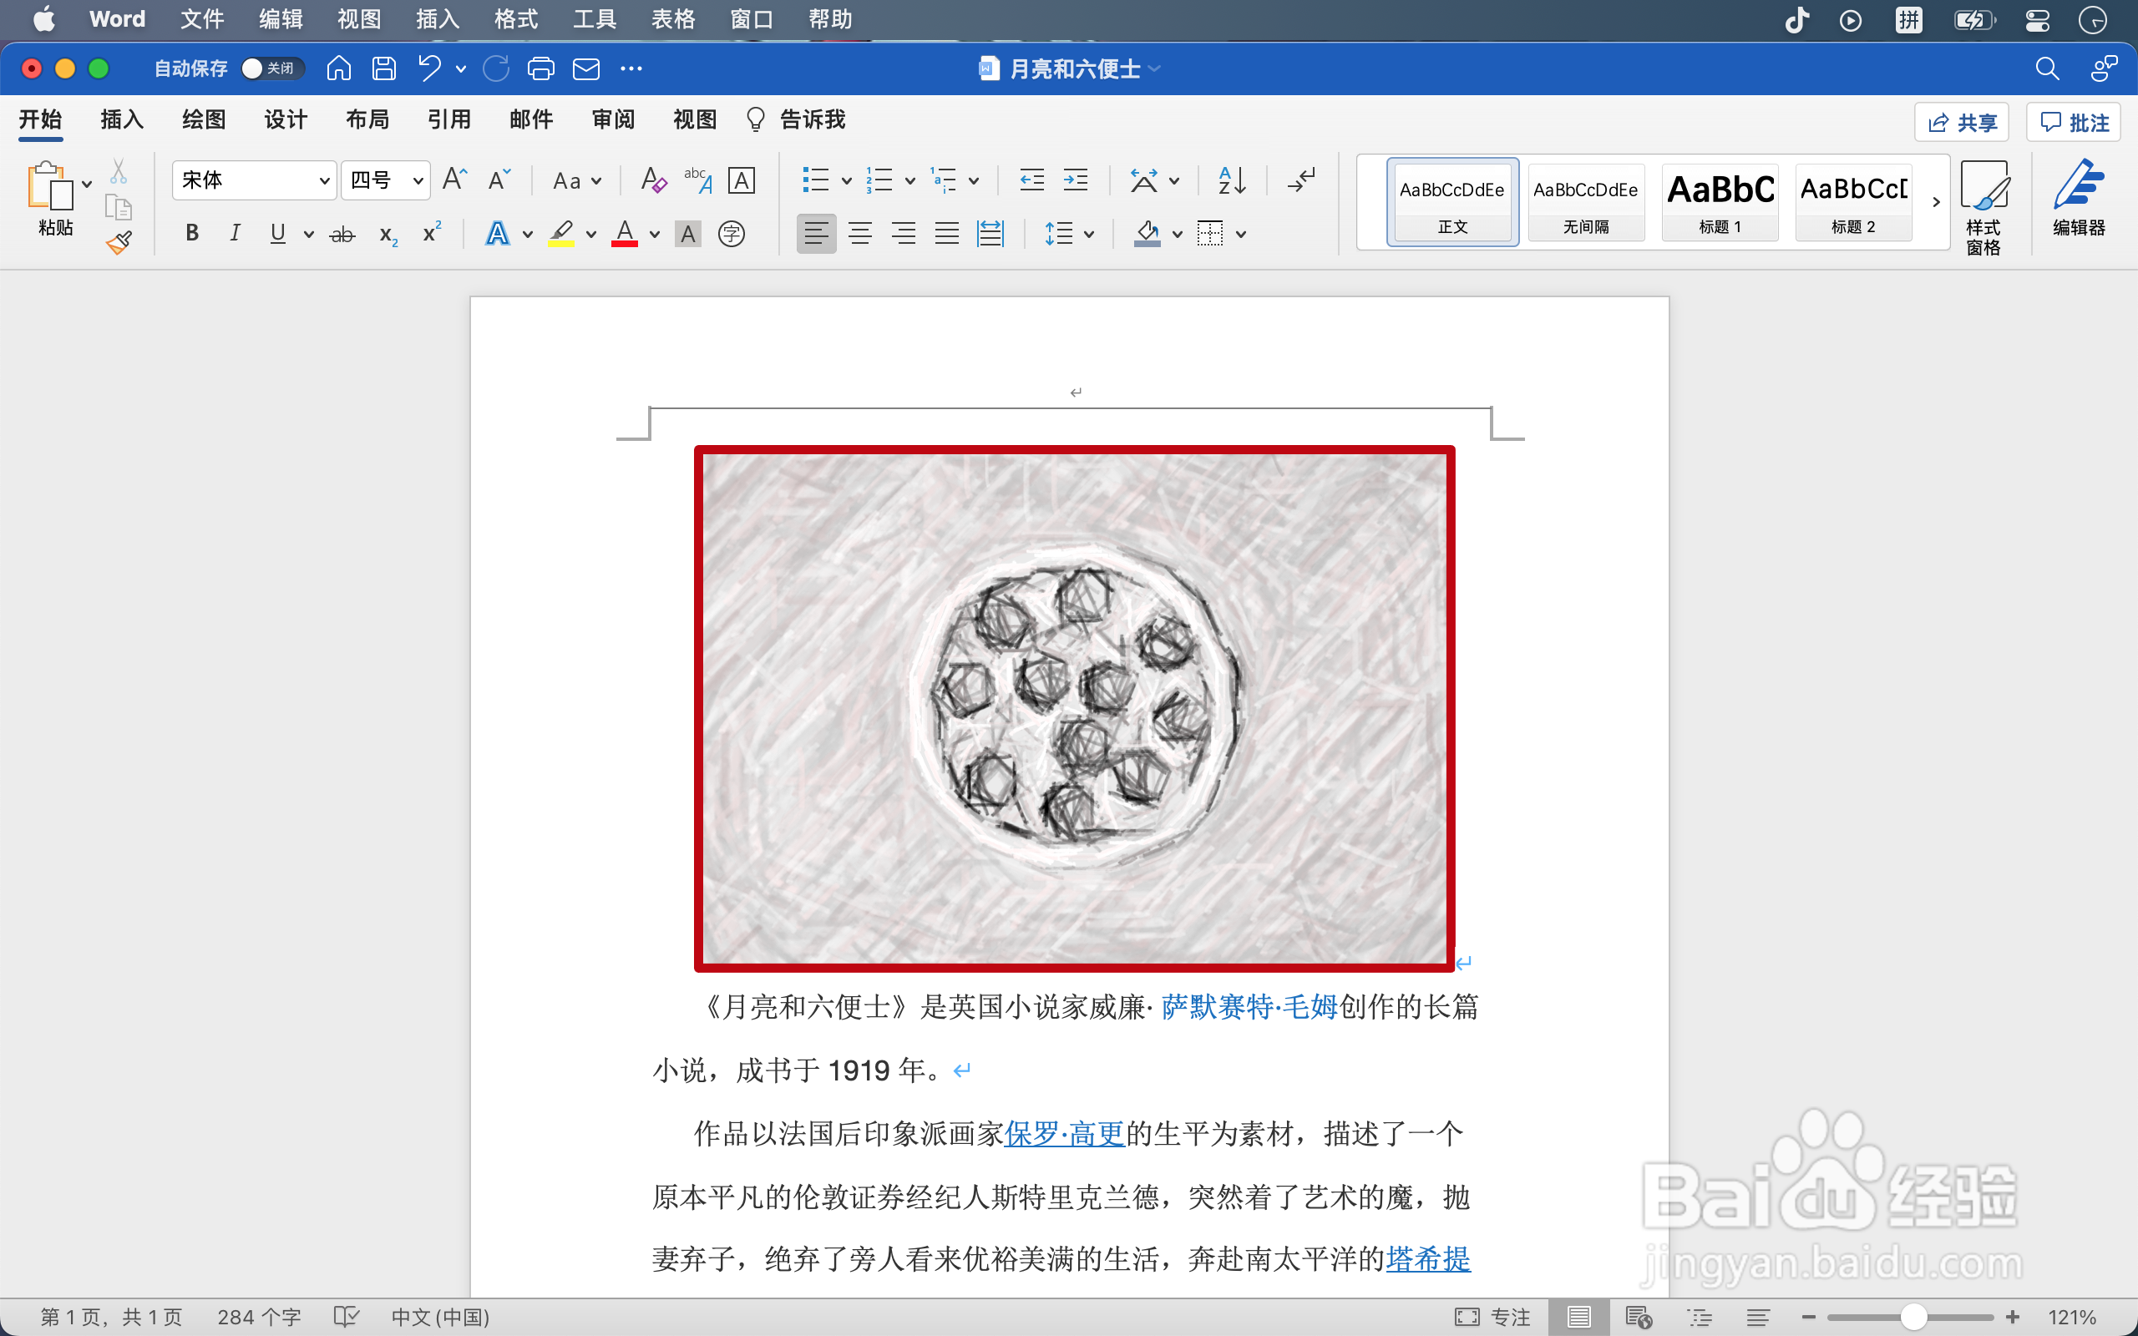This screenshot has height=1336, width=2138.
Task: Apply distributed alignment
Action: click(x=990, y=234)
